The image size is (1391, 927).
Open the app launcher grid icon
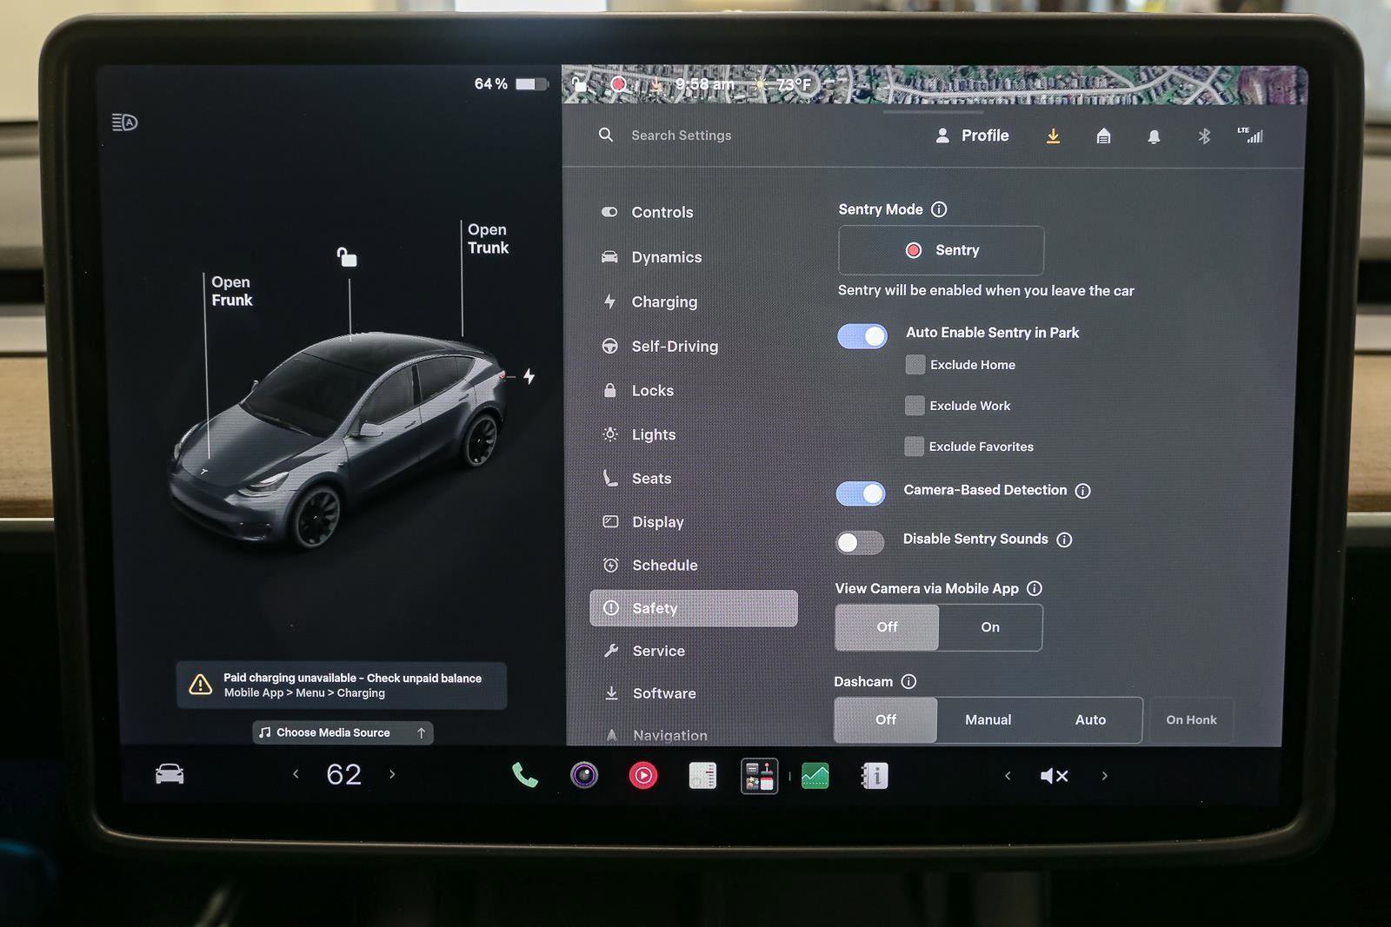[759, 775]
